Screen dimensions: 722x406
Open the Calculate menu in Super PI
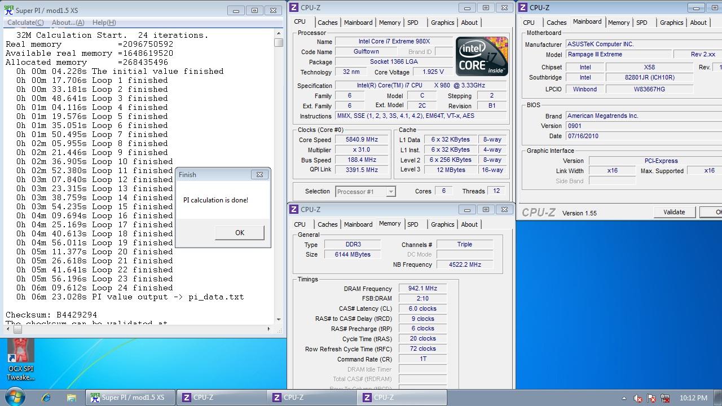[x=25, y=23]
